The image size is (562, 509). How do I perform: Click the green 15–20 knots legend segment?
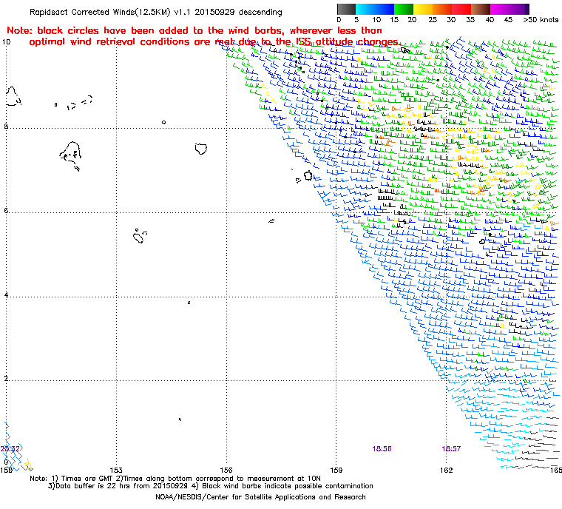coord(404,9)
